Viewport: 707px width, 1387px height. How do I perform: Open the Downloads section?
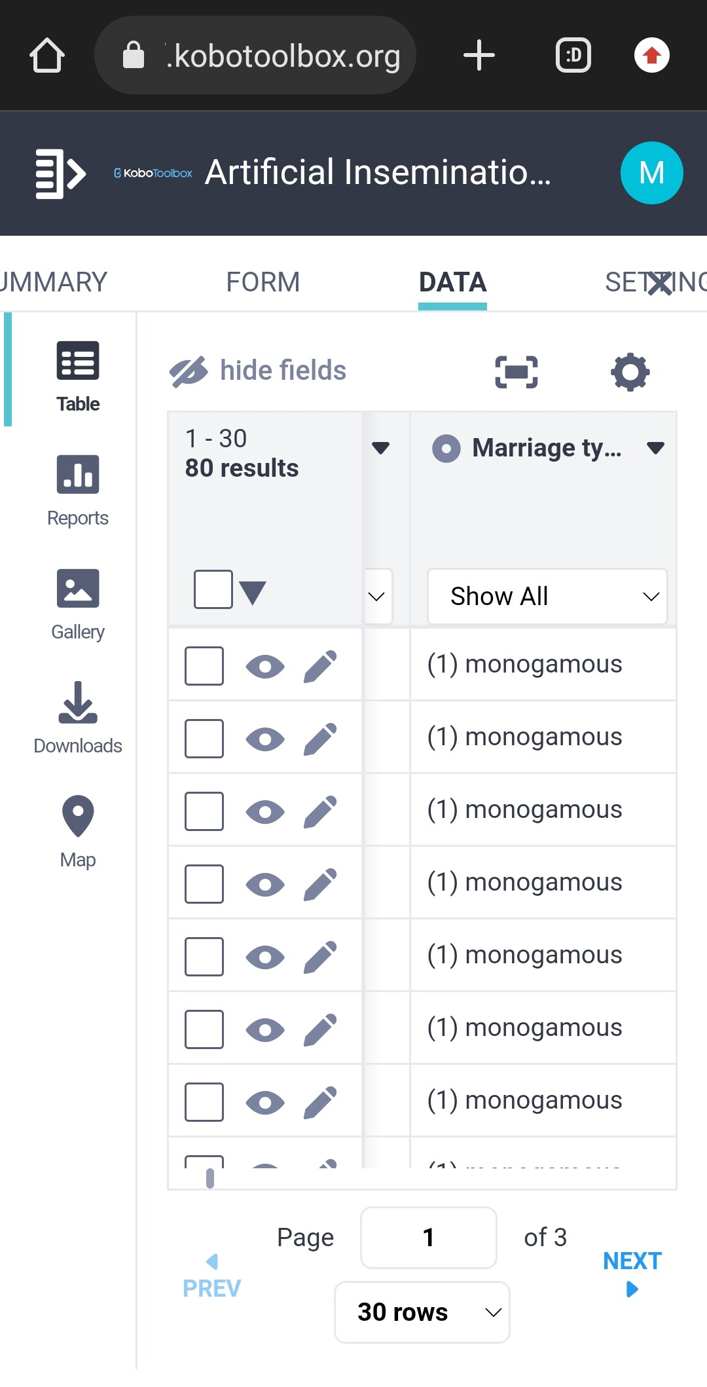point(77,718)
